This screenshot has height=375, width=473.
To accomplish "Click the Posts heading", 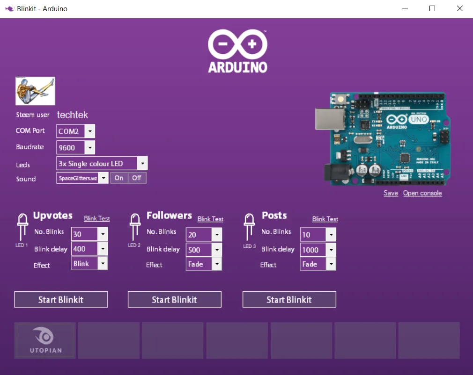I will [274, 216].
